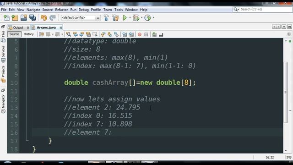Close the Output tab
The width and height of the screenshot is (293, 165).
[x=28, y=27]
